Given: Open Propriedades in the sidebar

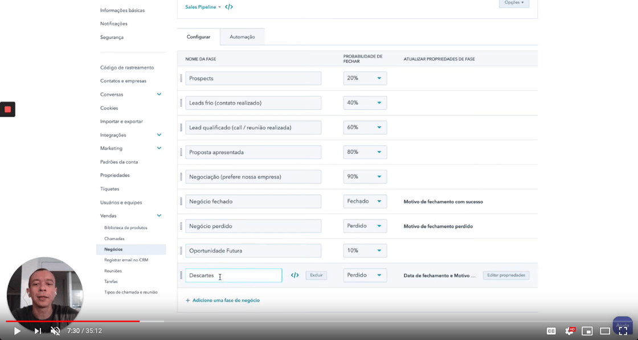Looking at the screenshot, I should 115,175.
